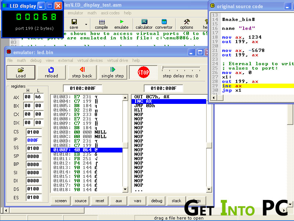This screenshot has width=294, height=221.
Task: Select the HLT disassembly line
Action: [169, 110]
